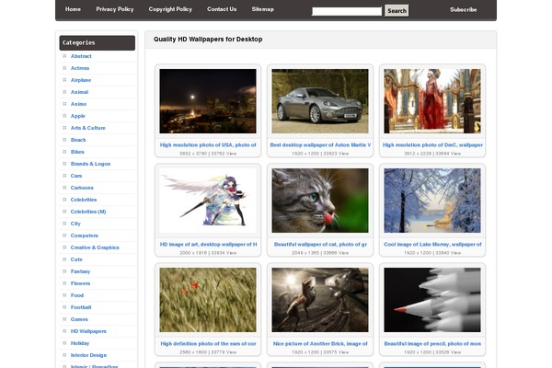Open the Home navigation link
This screenshot has height=368, width=552.
[x=73, y=9]
